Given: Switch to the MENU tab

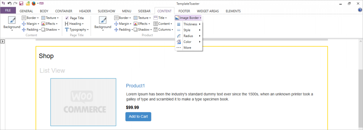Looking at the screenshot, I should [127, 11].
